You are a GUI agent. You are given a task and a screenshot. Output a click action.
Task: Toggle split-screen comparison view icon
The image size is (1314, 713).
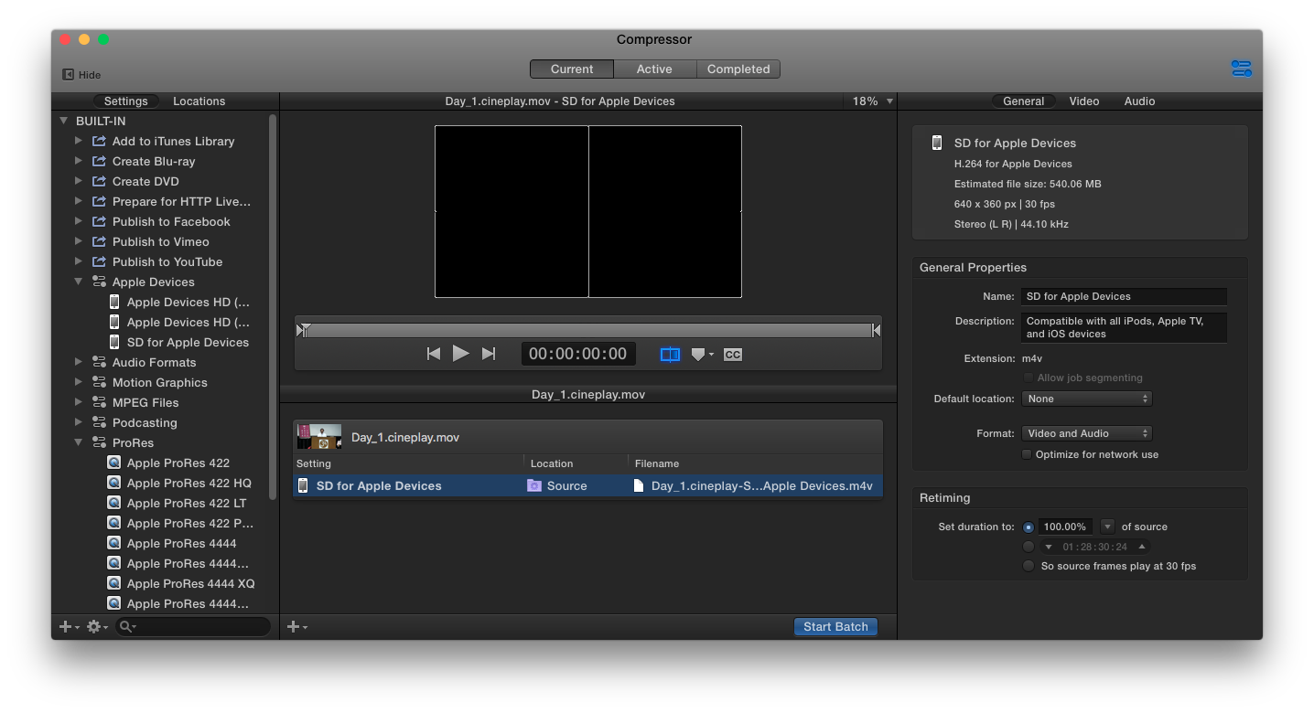point(670,354)
